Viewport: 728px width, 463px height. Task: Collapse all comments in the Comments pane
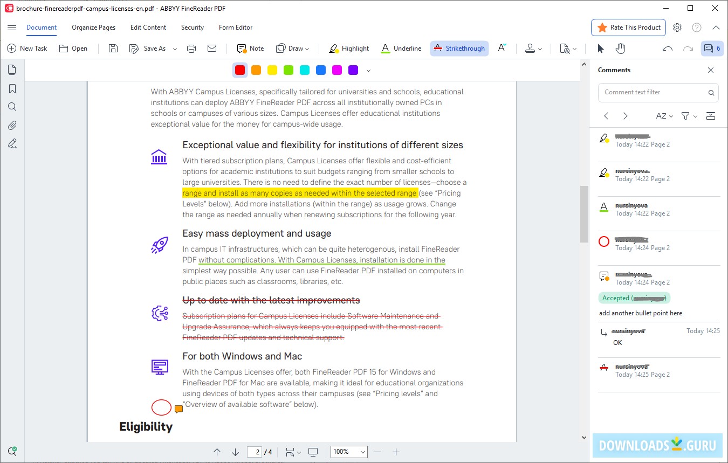click(x=711, y=116)
